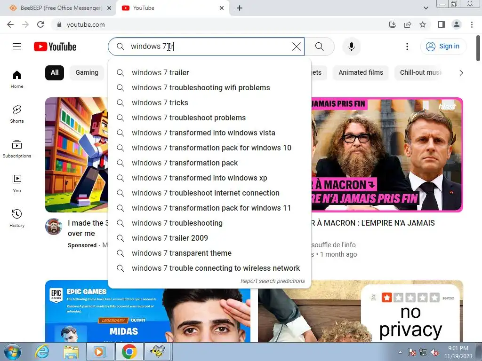Open the tab search chevron
482x361 pixels.
coord(426,8)
